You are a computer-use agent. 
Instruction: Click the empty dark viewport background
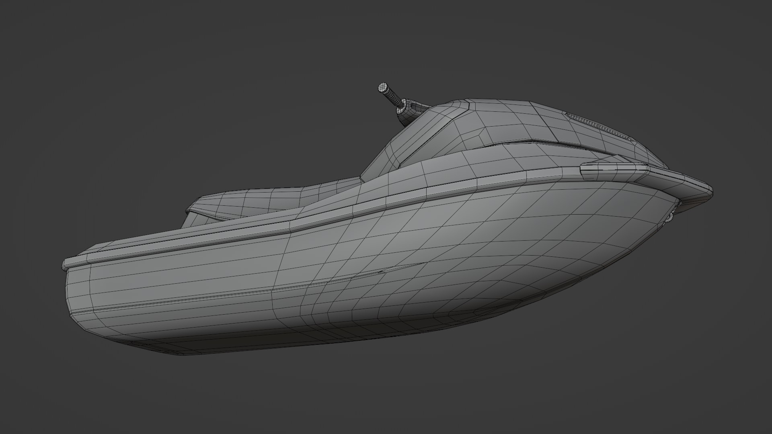tap(121, 80)
